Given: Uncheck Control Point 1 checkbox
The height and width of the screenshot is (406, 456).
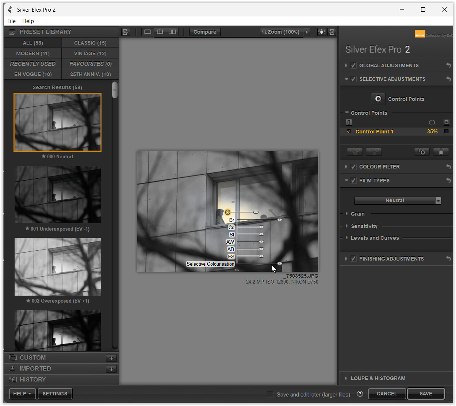Looking at the screenshot, I should (349, 132).
